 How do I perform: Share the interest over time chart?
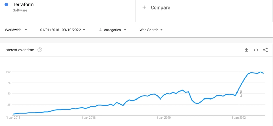[x=265, y=50]
